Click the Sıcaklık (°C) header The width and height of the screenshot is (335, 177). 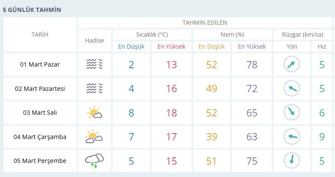[x=152, y=35]
